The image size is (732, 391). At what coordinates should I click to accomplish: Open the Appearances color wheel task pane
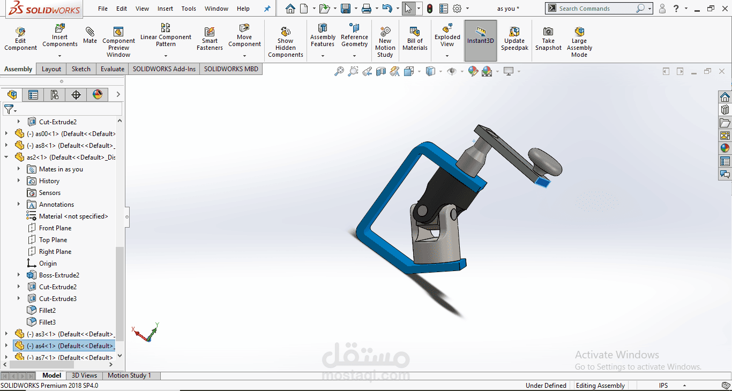(x=725, y=148)
